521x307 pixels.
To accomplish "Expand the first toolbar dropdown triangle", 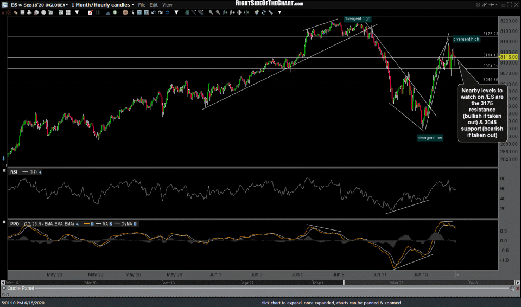I will (77, 12).
